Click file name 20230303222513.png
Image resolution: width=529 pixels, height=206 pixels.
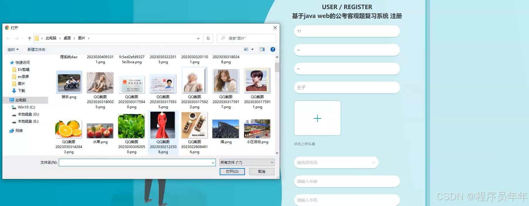pos(163,59)
